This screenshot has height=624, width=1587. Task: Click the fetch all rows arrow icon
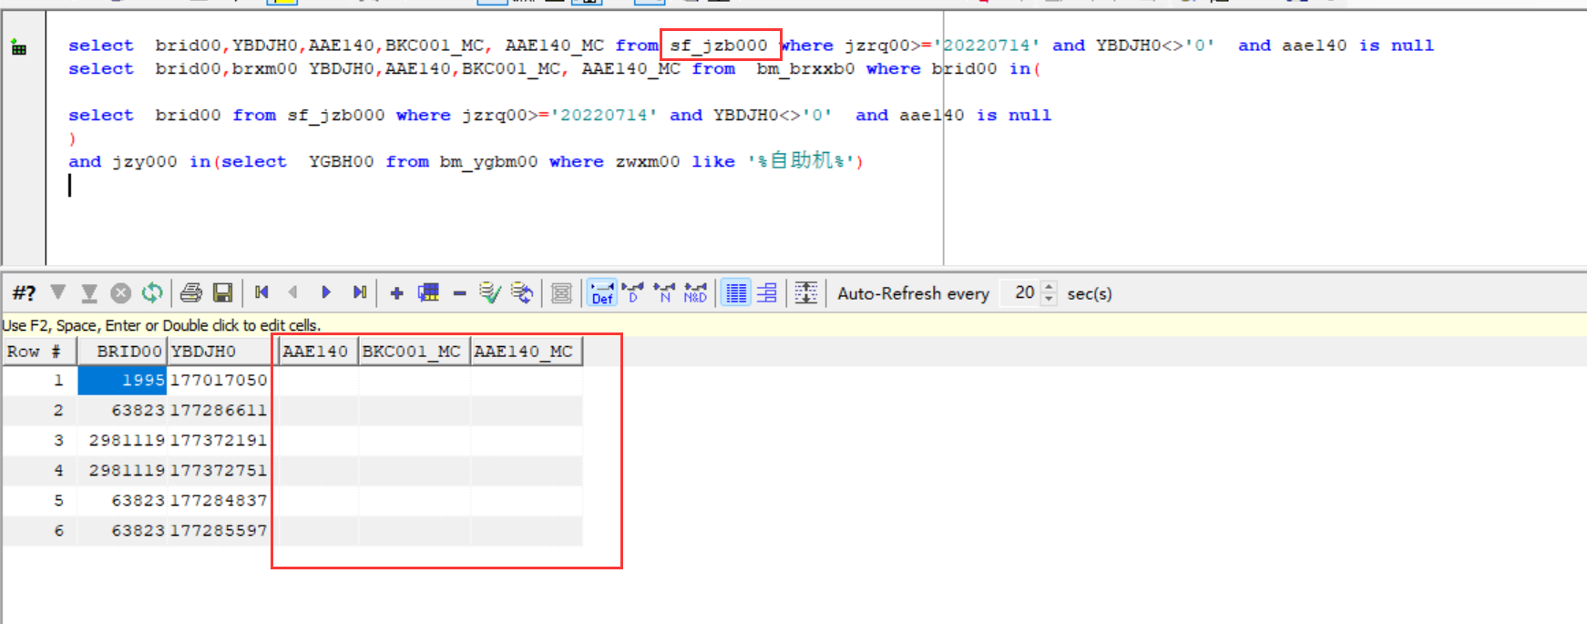(x=89, y=293)
